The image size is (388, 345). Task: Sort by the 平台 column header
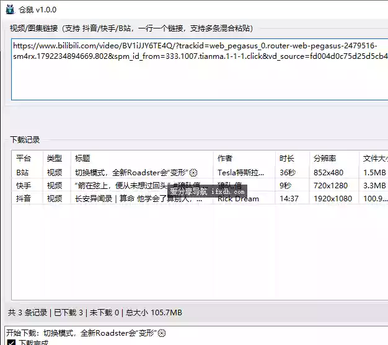point(24,159)
